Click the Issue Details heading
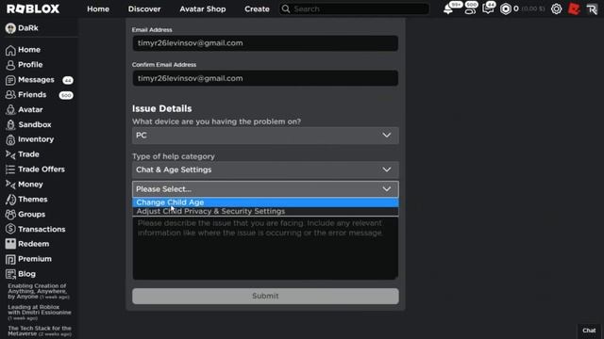The height and width of the screenshot is (339, 604). click(161, 109)
